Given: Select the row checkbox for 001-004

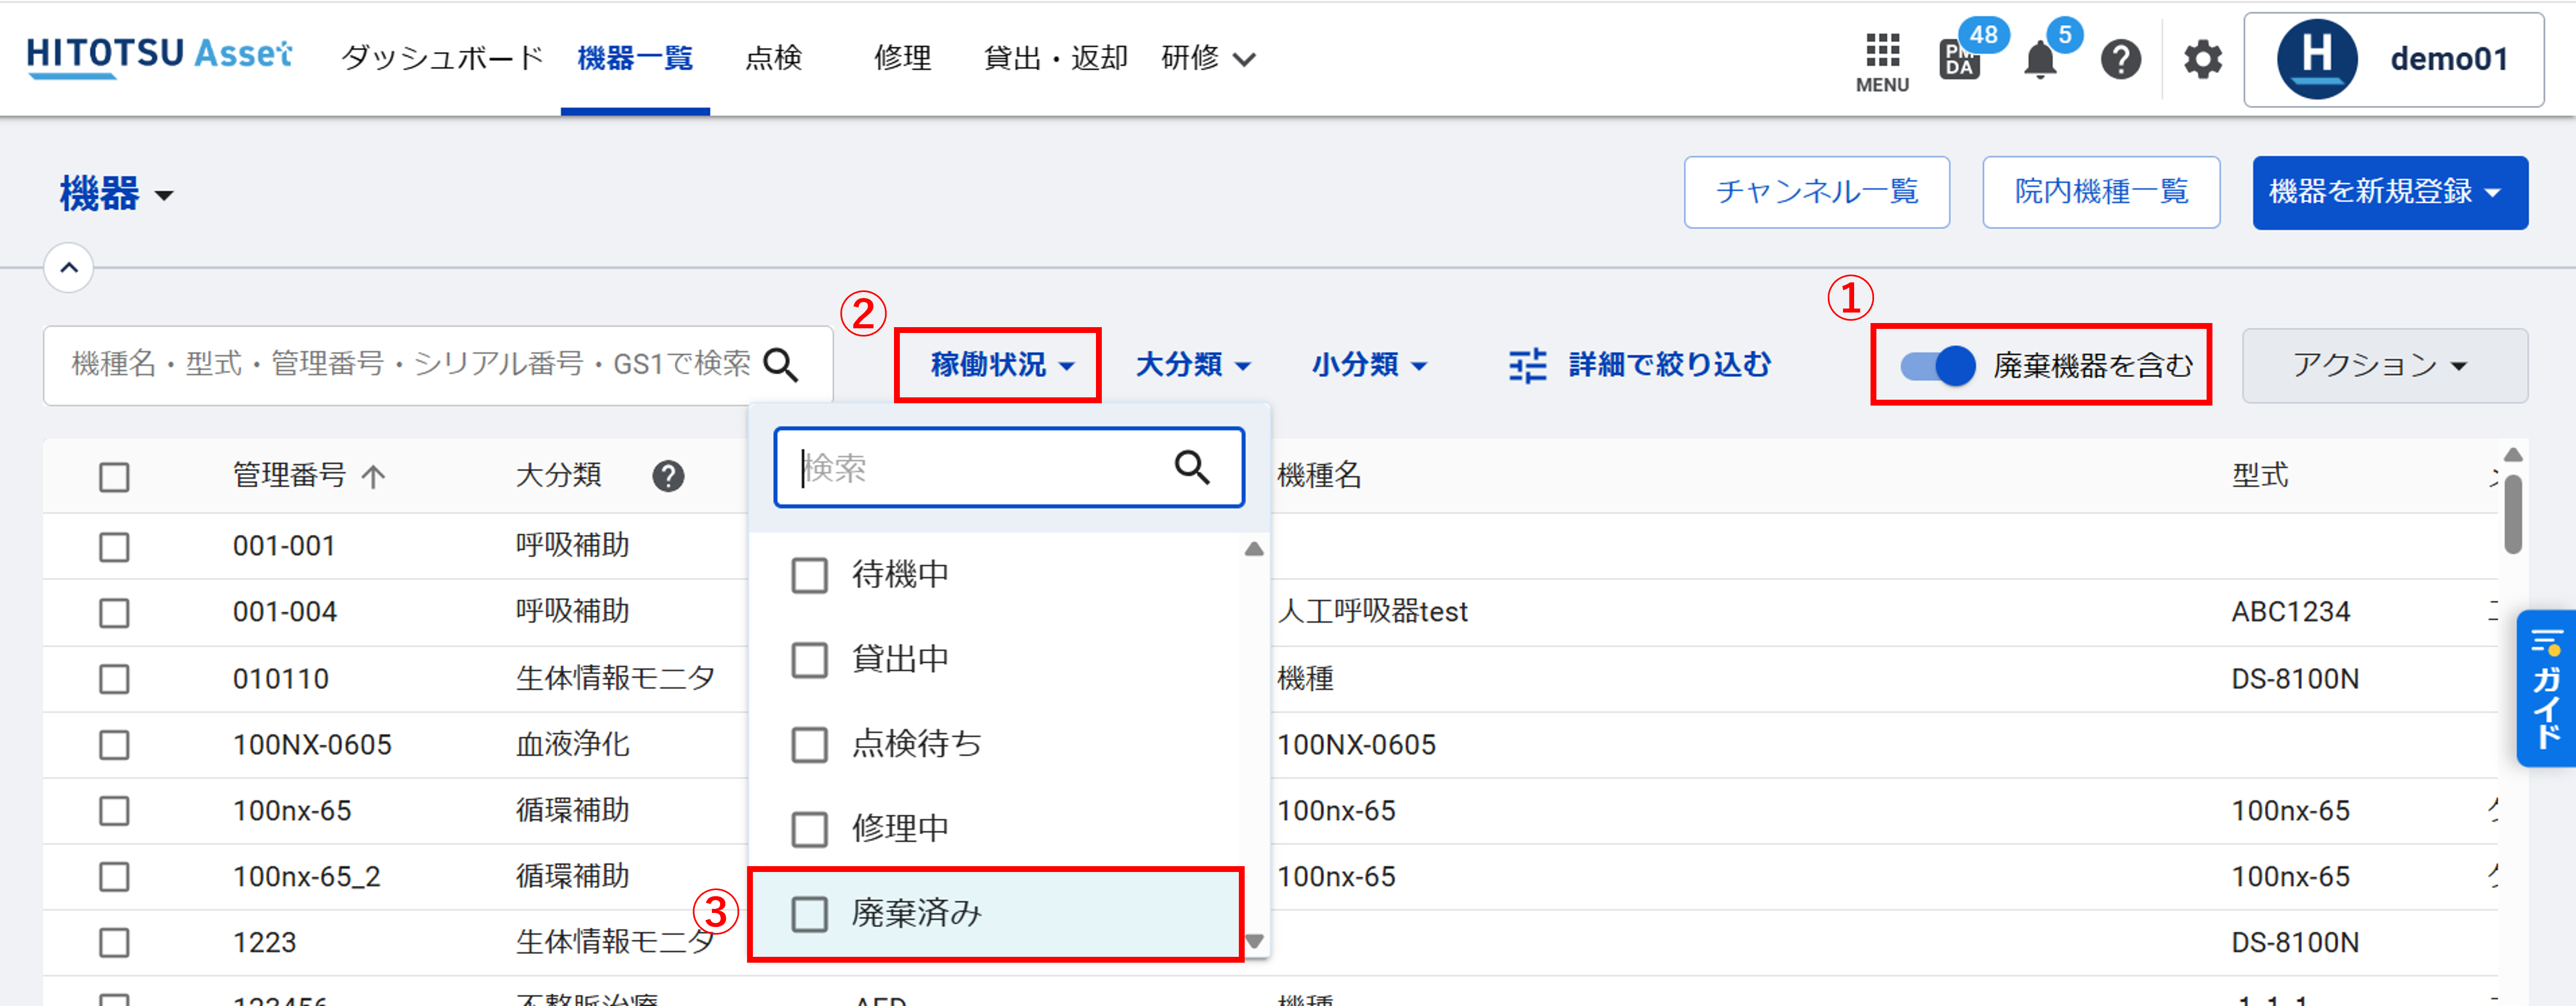Looking at the screenshot, I should coord(114,613).
